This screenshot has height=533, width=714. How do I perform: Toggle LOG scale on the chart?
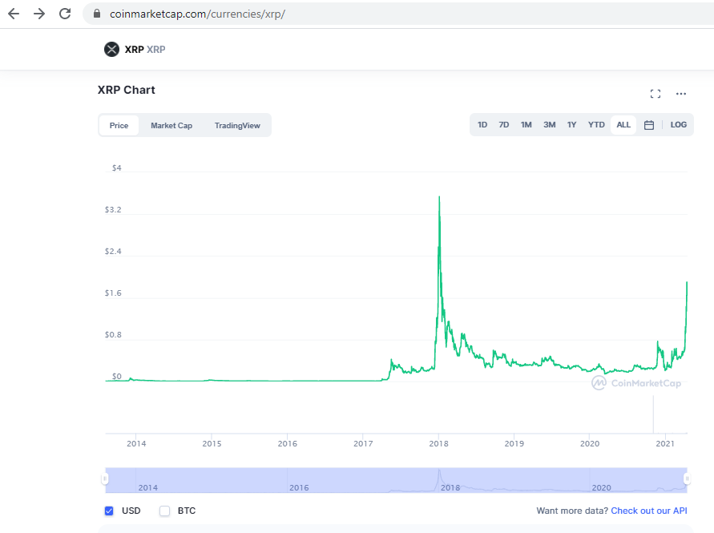[x=678, y=125]
